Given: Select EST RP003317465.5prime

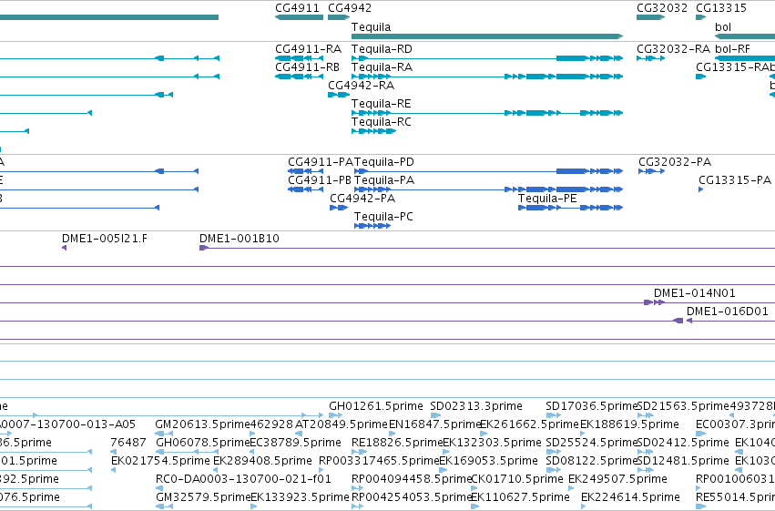Looking at the screenshot, I should pos(379,461).
